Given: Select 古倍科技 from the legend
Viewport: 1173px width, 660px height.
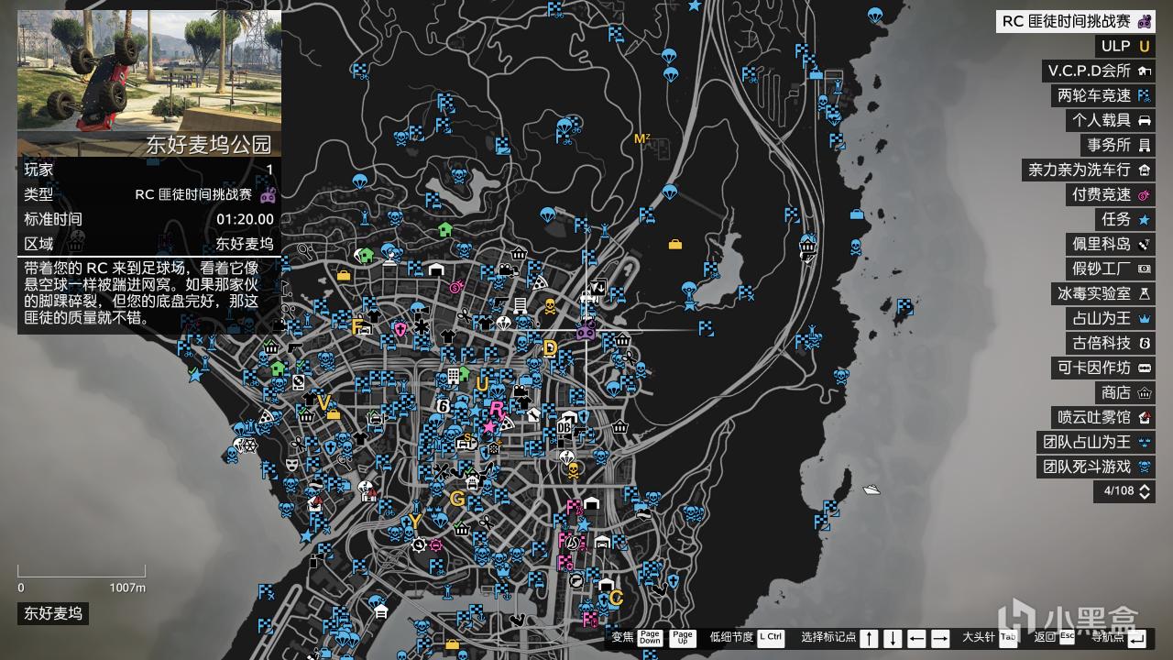Looking at the screenshot, I should pos(1111,343).
